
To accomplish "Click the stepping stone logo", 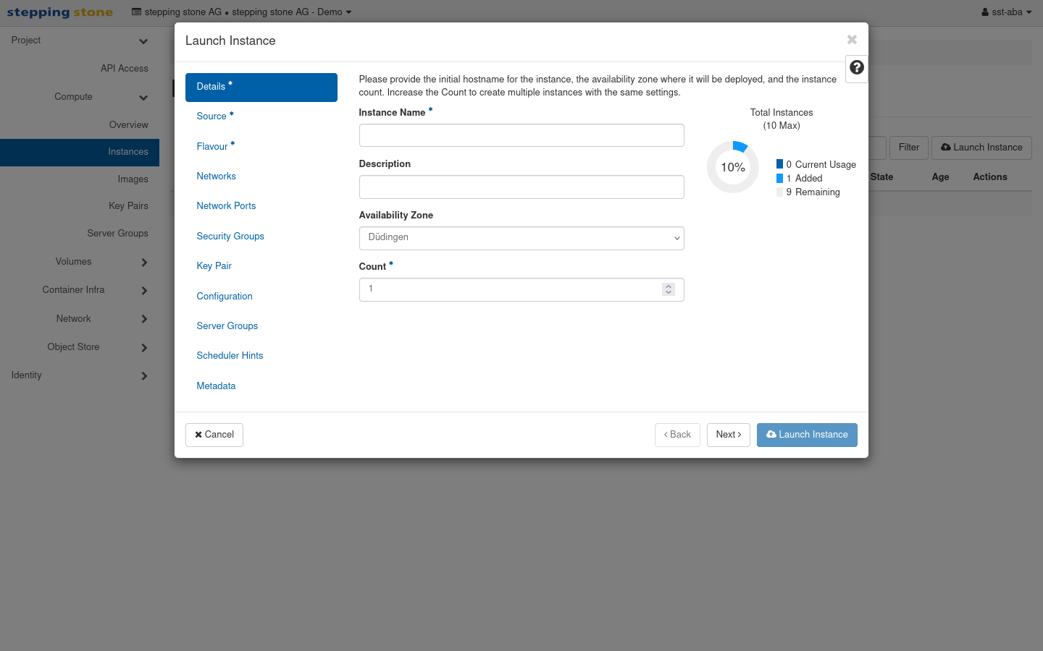I will (x=60, y=12).
